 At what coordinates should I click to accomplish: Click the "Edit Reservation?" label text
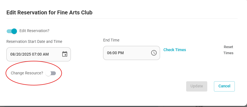point(34,31)
